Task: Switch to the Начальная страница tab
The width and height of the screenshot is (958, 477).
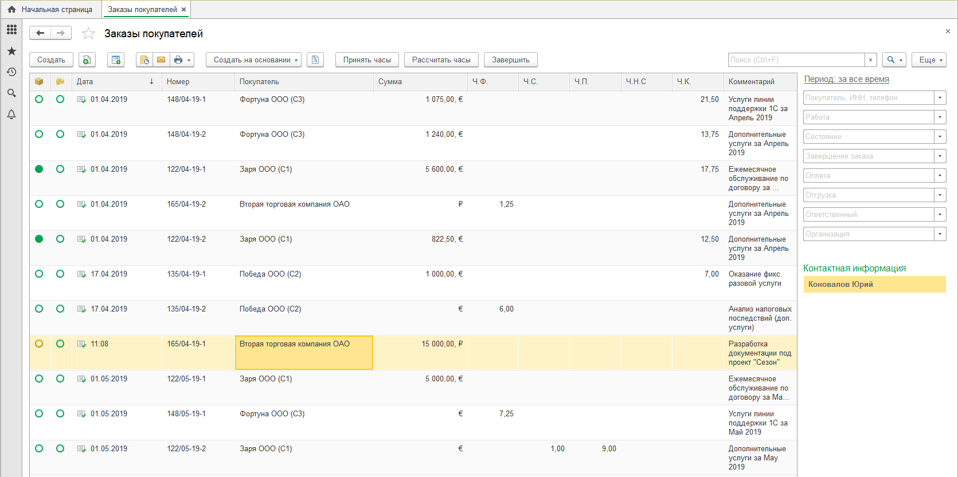Action: tap(50, 9)
